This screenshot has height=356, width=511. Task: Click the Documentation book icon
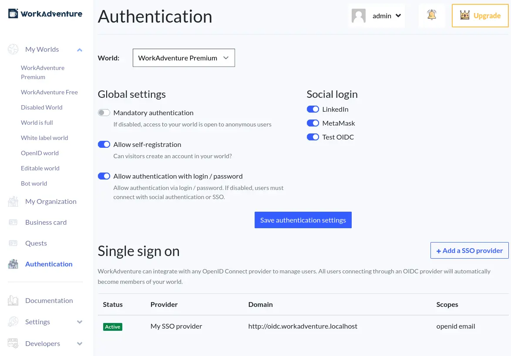coord(13,300)
